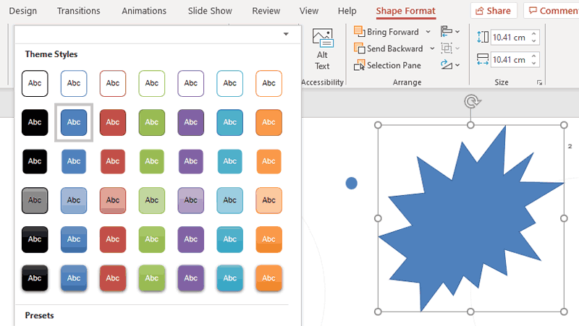579x326 pixels.
Task: Expand the Send Backward dropdown arrow
Action: click(x=432, y=48)
